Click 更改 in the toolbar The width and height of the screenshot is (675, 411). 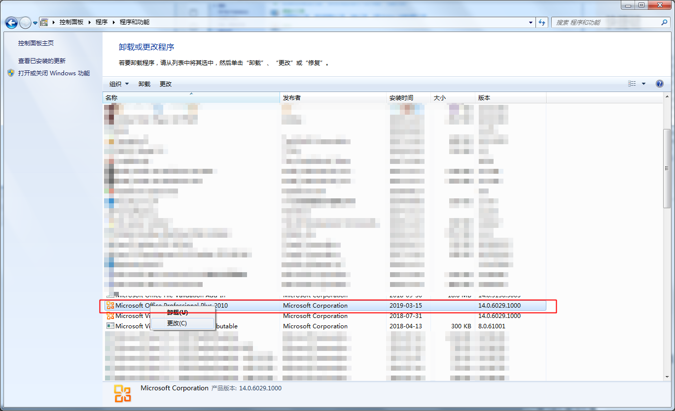pyautogui.click(x=166, y=84)
